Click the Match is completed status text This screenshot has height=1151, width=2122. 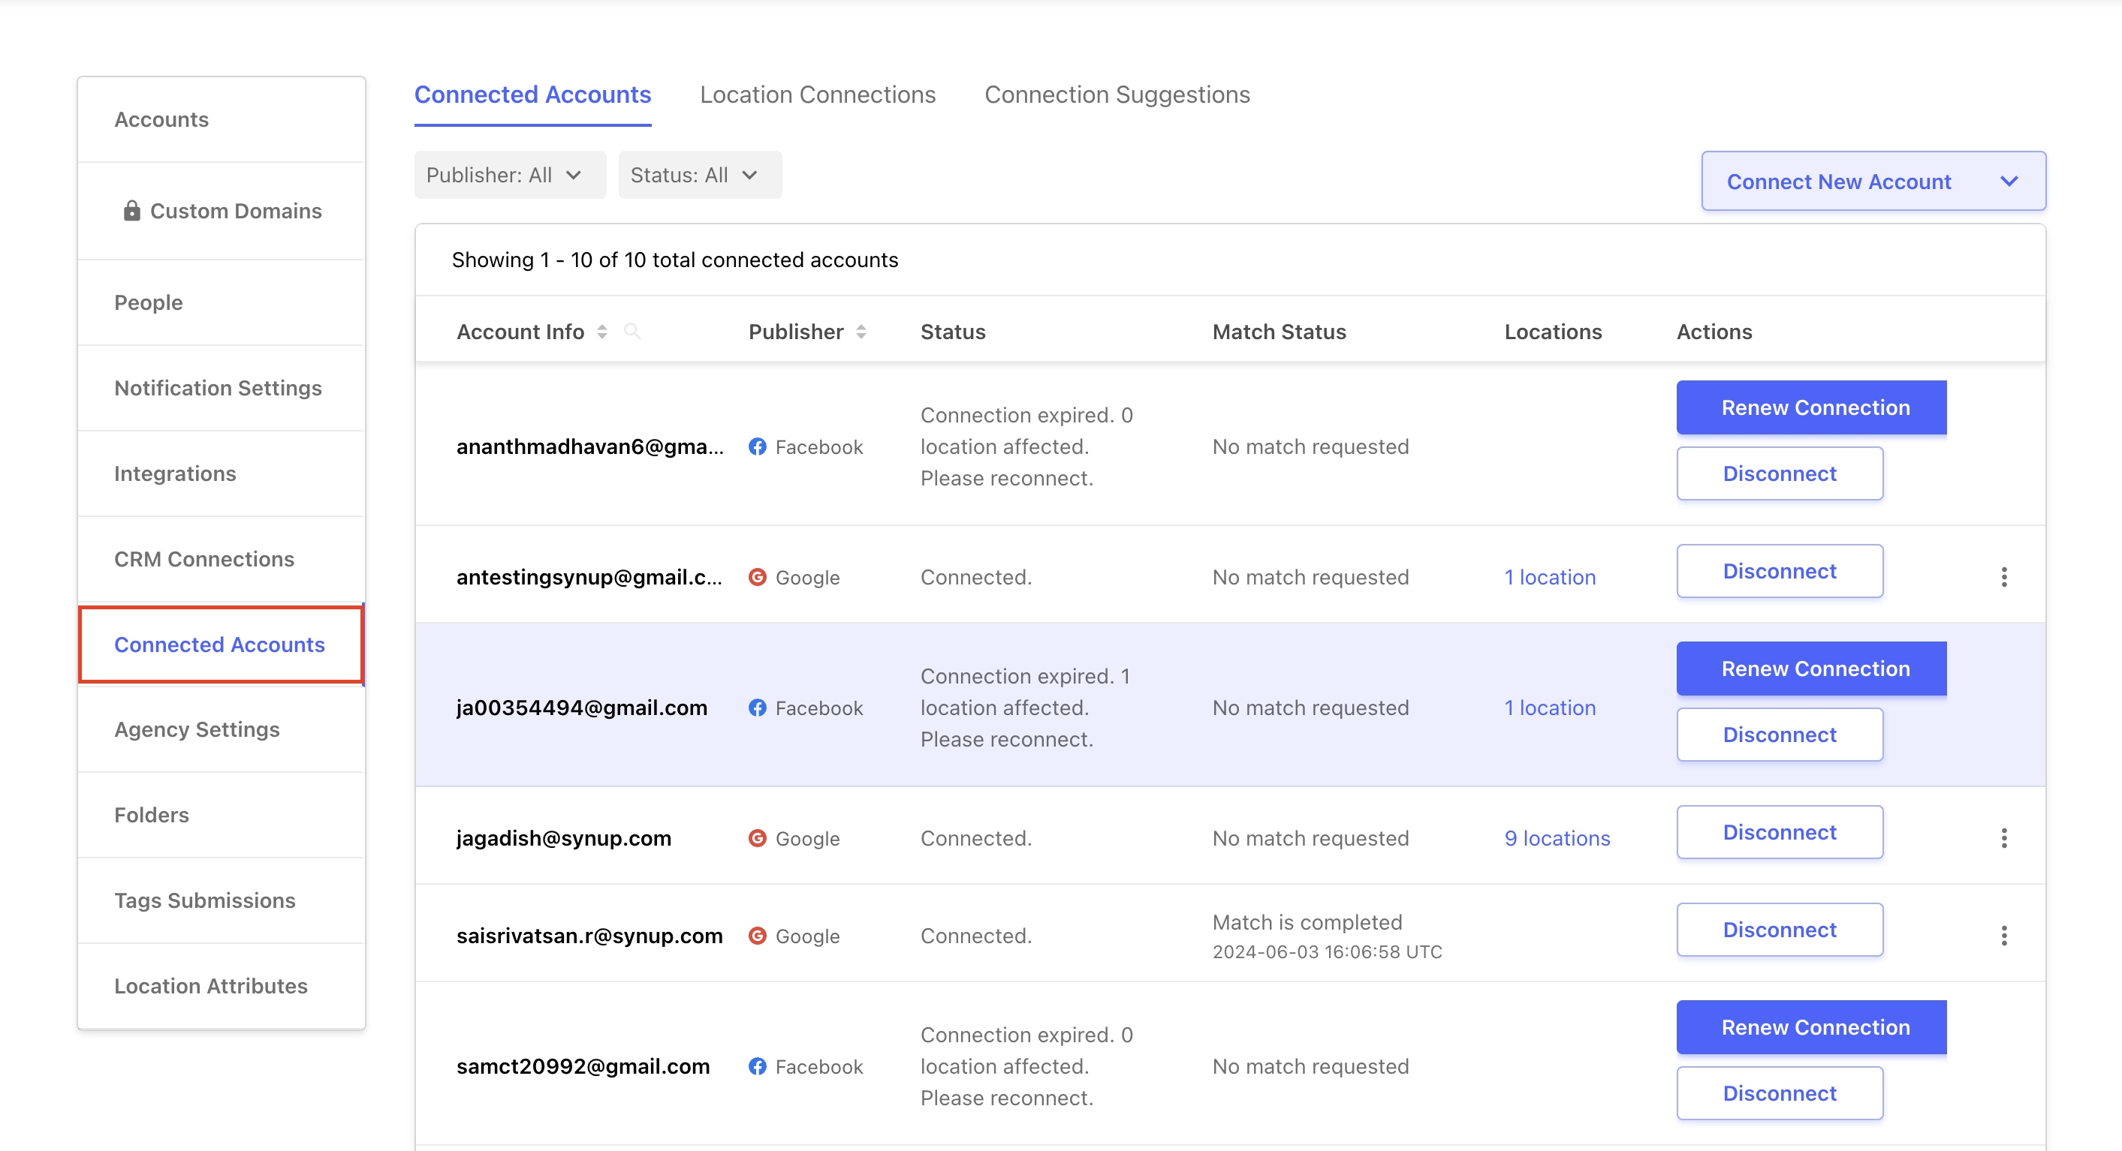[1307, 922]
